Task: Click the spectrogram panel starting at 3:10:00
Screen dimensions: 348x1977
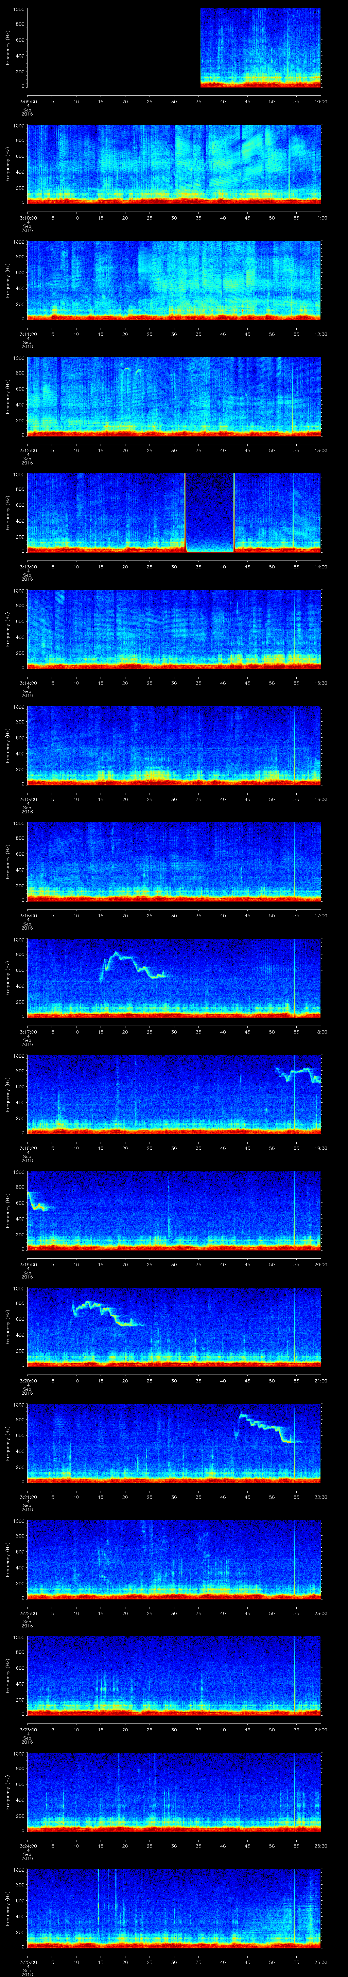Action: (x=174, y=164)
